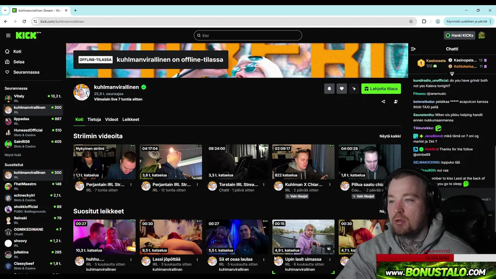Click Hanki KICKs button
The height and width of the screenshot is (279, 496).
click(459, 35)
